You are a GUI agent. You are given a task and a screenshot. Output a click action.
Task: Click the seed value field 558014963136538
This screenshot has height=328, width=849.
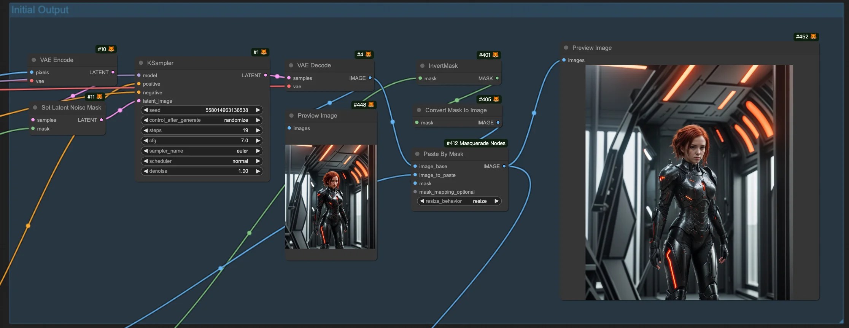coord(227,110)
